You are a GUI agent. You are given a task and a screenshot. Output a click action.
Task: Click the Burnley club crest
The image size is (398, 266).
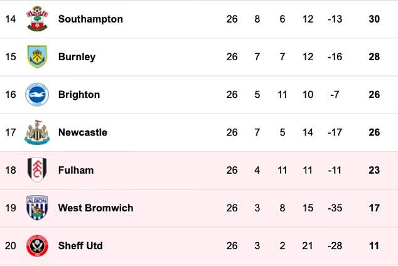click(x=37, y=56)
